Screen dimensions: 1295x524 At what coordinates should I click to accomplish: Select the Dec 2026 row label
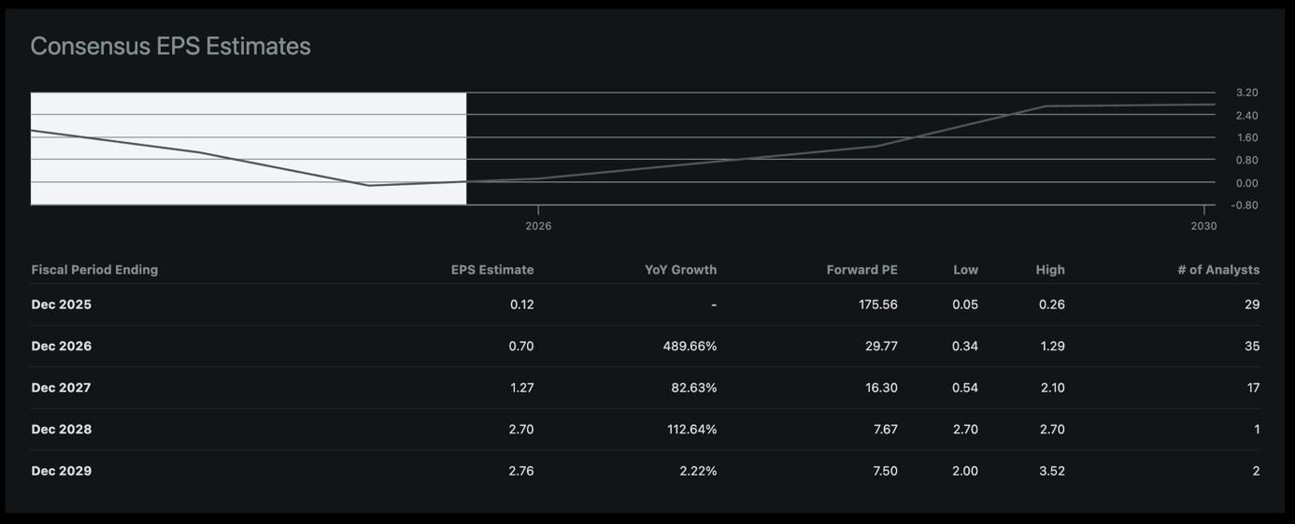(62, 347)
